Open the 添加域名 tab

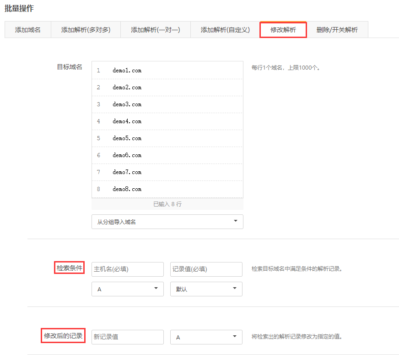click(x=27, y=30)
